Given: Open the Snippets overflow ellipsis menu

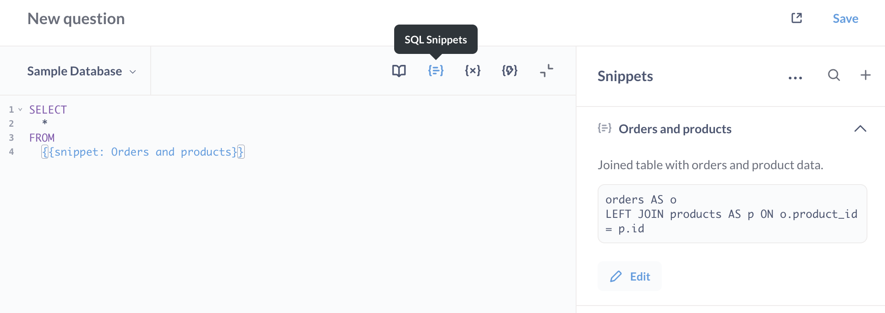Looking at the screenshot, I should click(795, 77).
